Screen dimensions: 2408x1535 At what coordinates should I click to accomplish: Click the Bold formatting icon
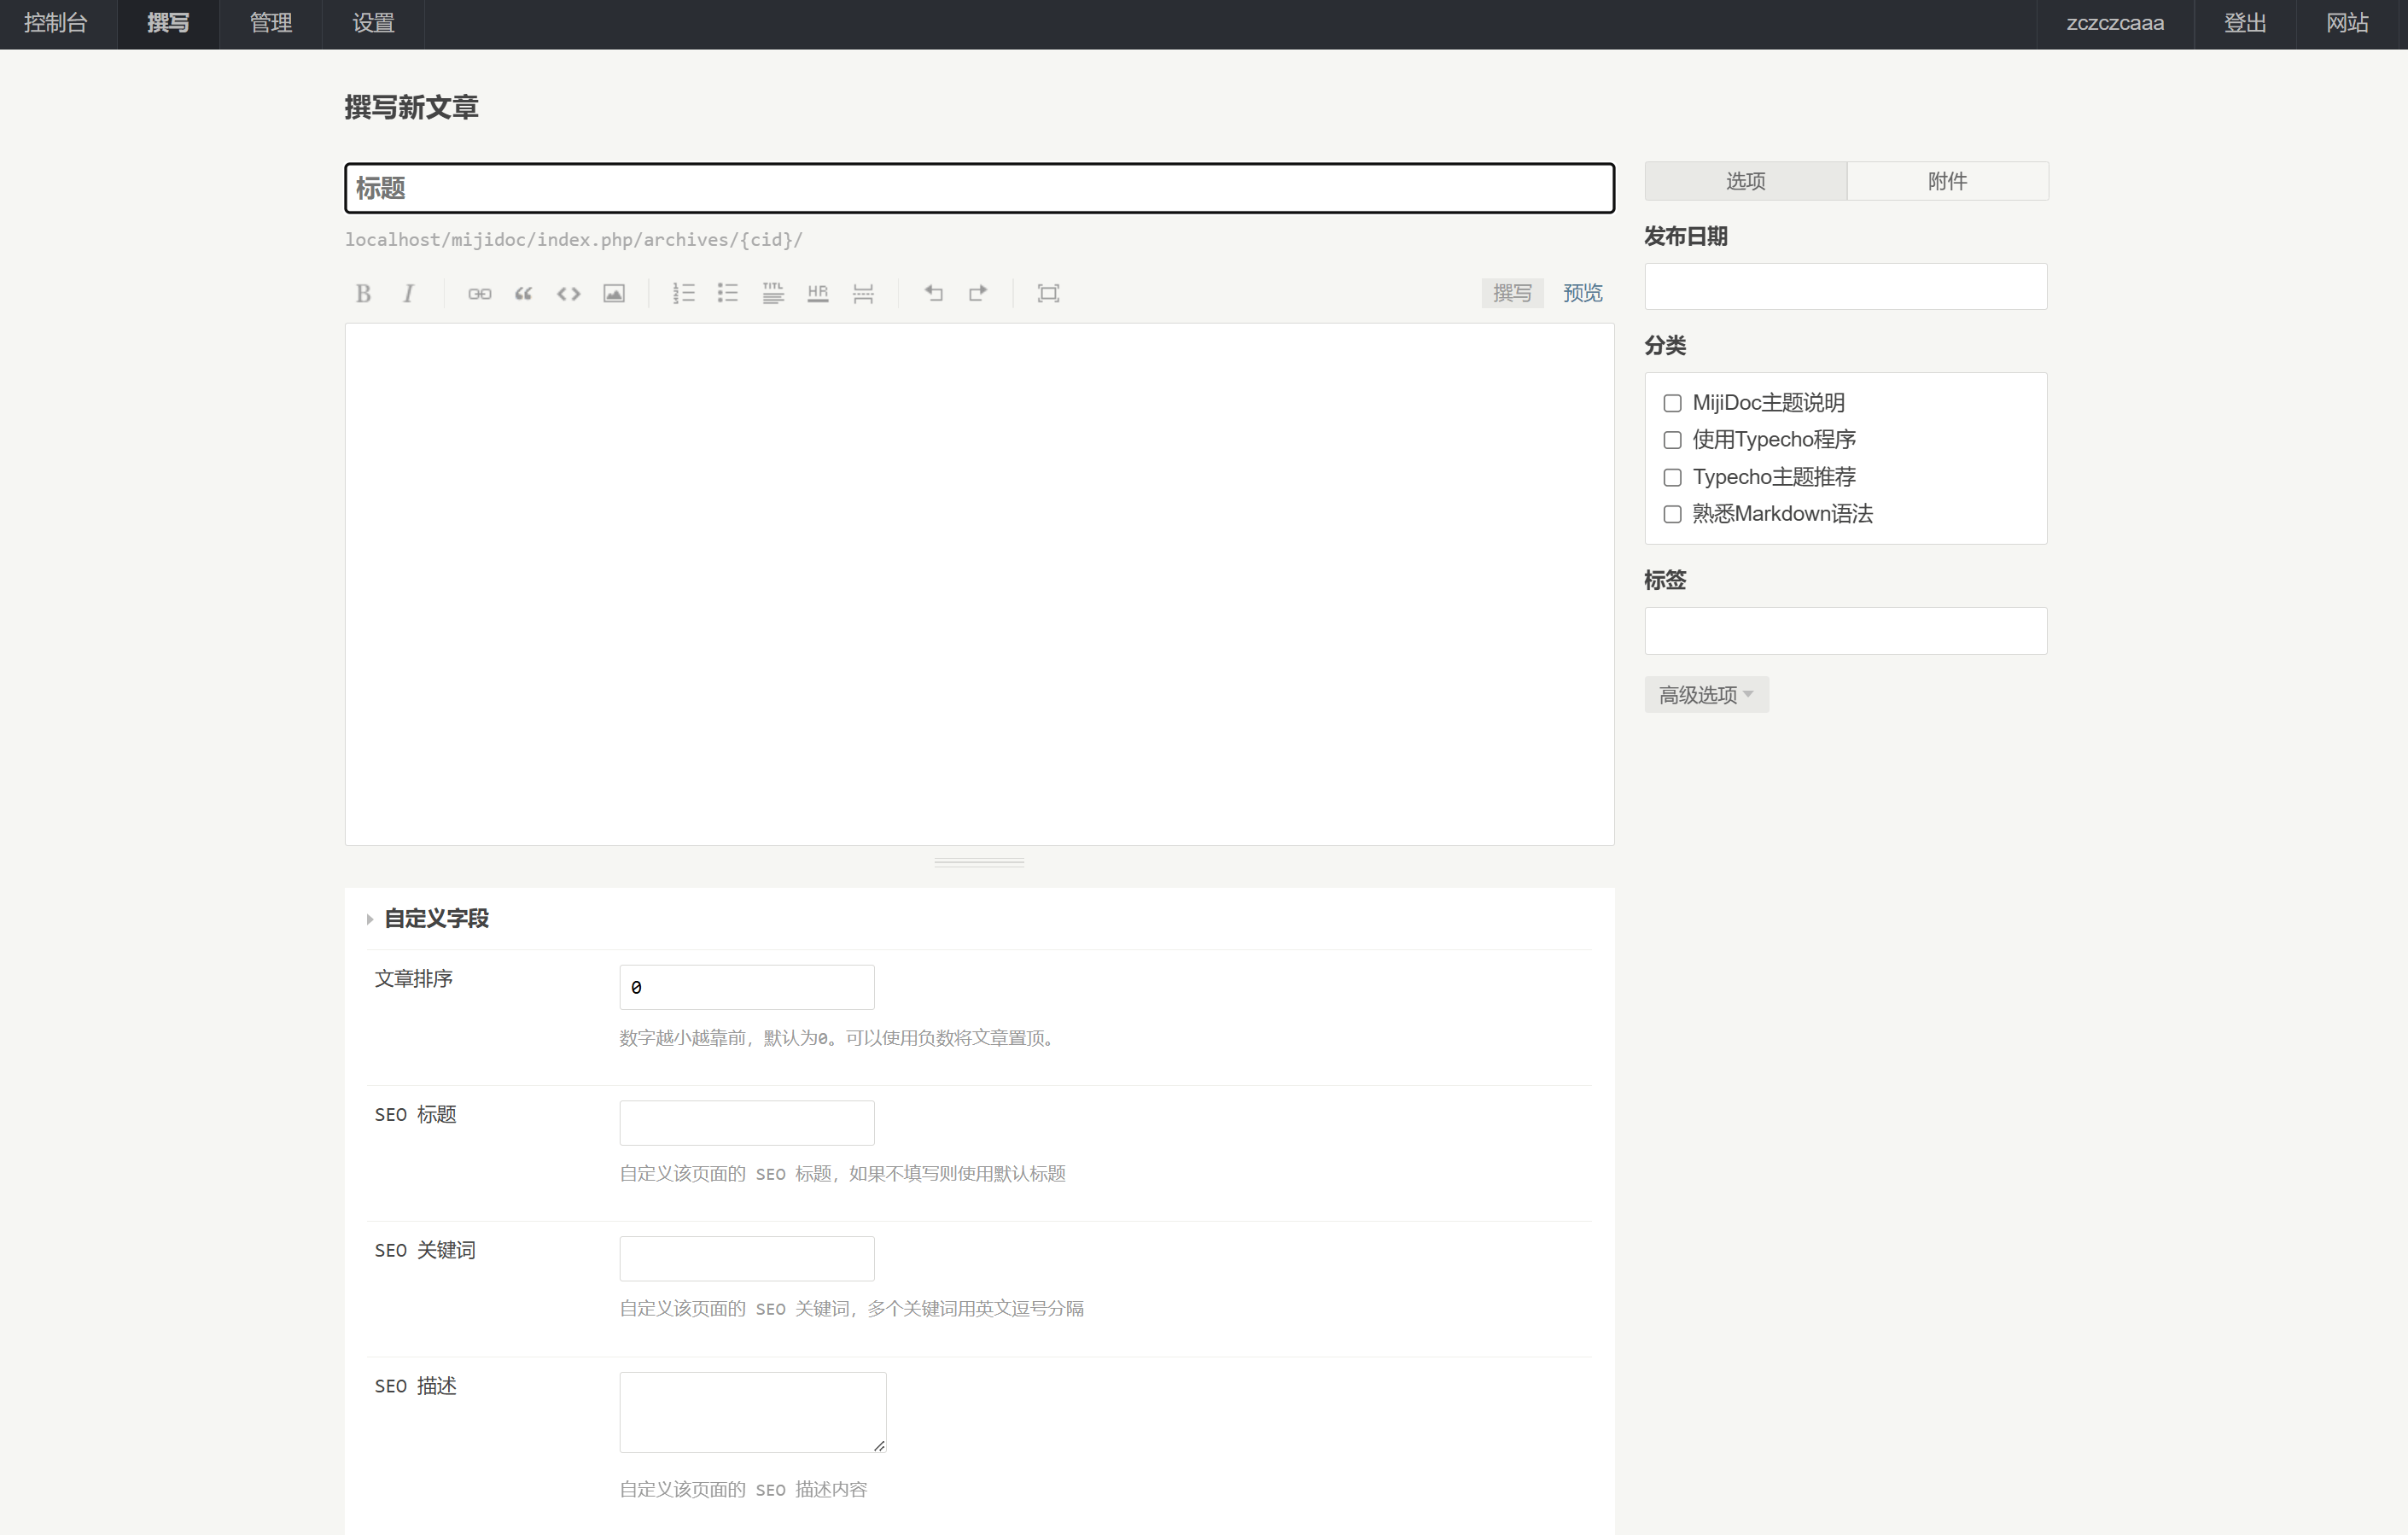tap(363, 293)
